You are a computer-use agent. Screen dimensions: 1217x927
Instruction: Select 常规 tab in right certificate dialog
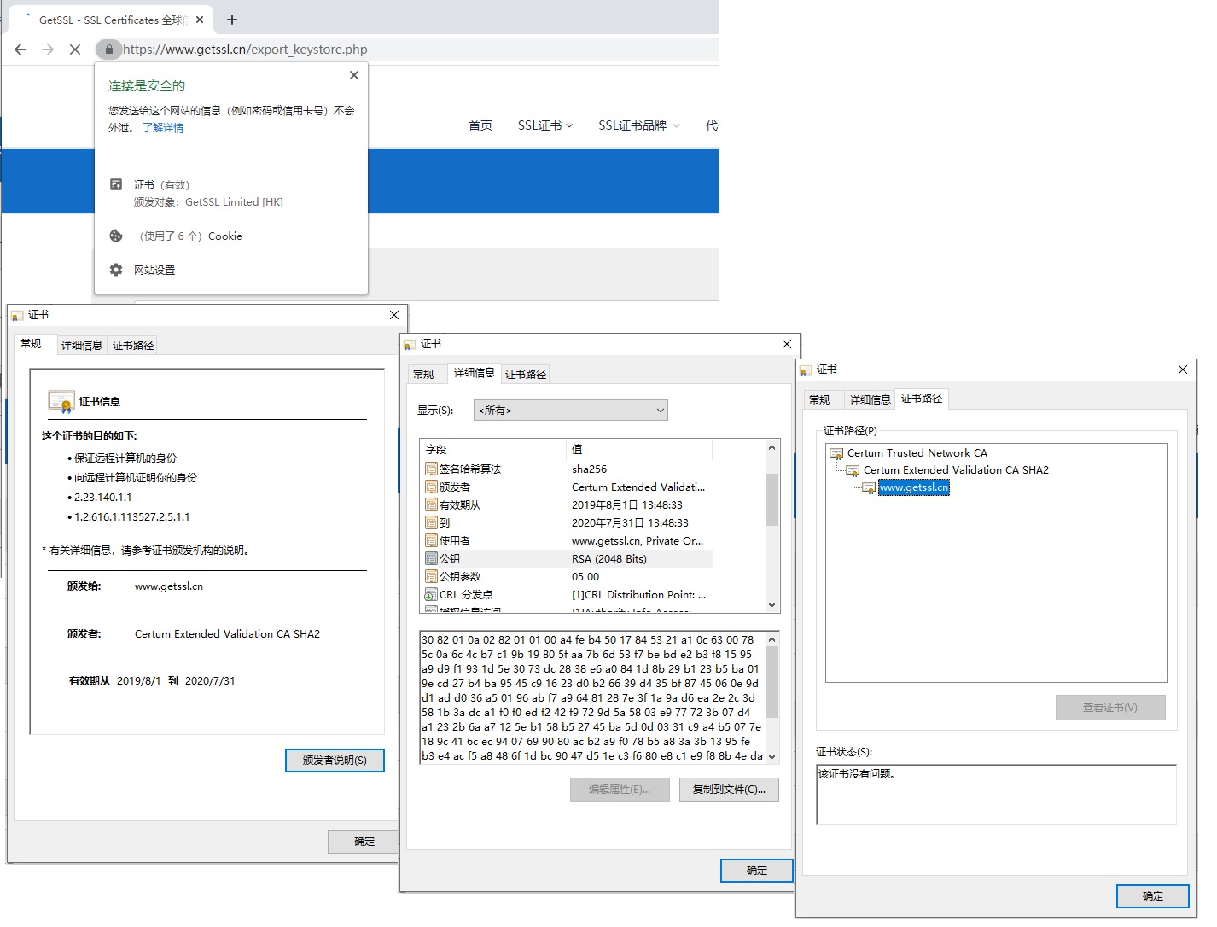tap(819, 399)
